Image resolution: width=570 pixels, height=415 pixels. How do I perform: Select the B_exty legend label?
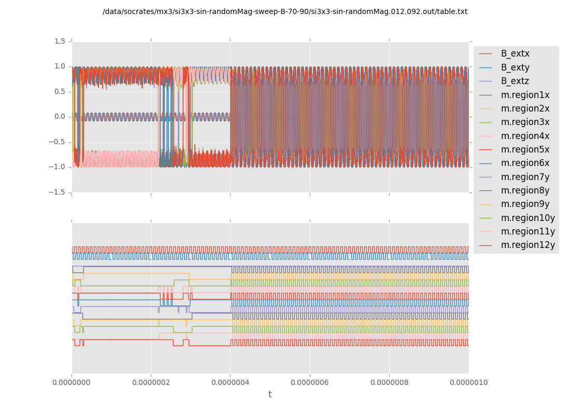pos(515,67)
